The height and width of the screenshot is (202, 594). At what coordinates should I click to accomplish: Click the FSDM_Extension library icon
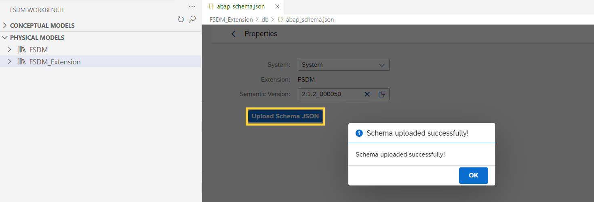click(21, 62)
